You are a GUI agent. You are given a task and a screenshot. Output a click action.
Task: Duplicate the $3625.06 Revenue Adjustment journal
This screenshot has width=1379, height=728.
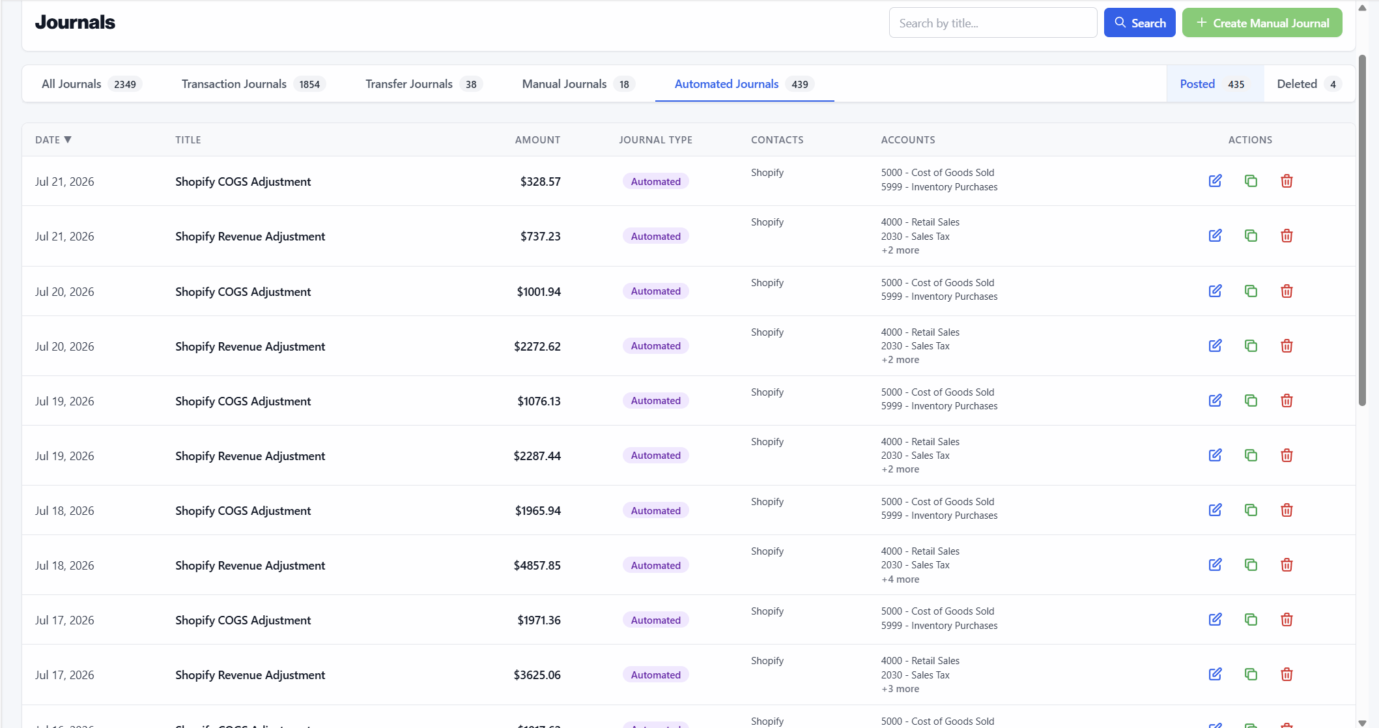pyautogui.click(x=1251, y=674)
